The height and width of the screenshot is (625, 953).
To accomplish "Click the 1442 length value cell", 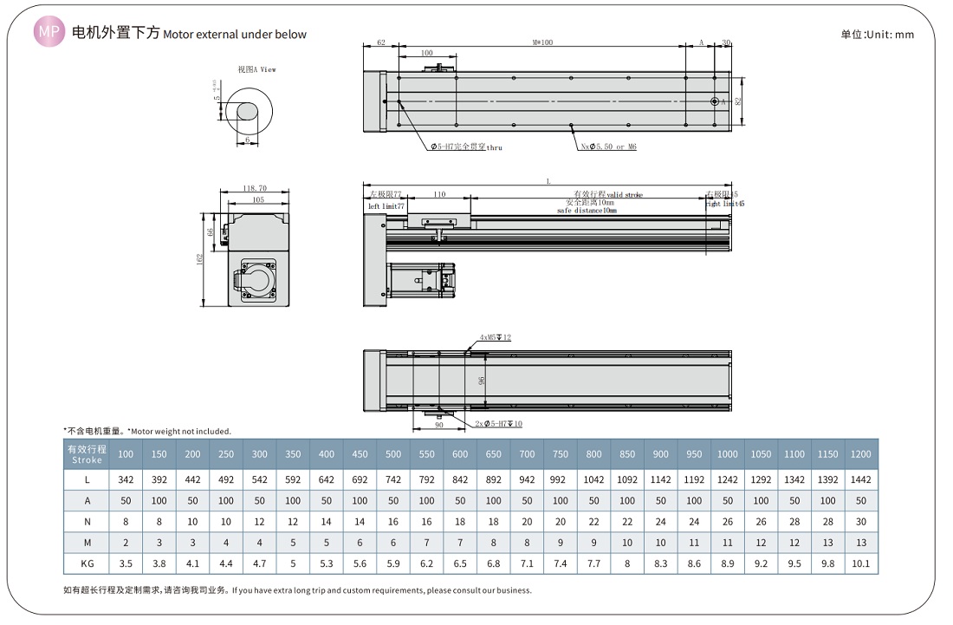I will click(860, 479).
